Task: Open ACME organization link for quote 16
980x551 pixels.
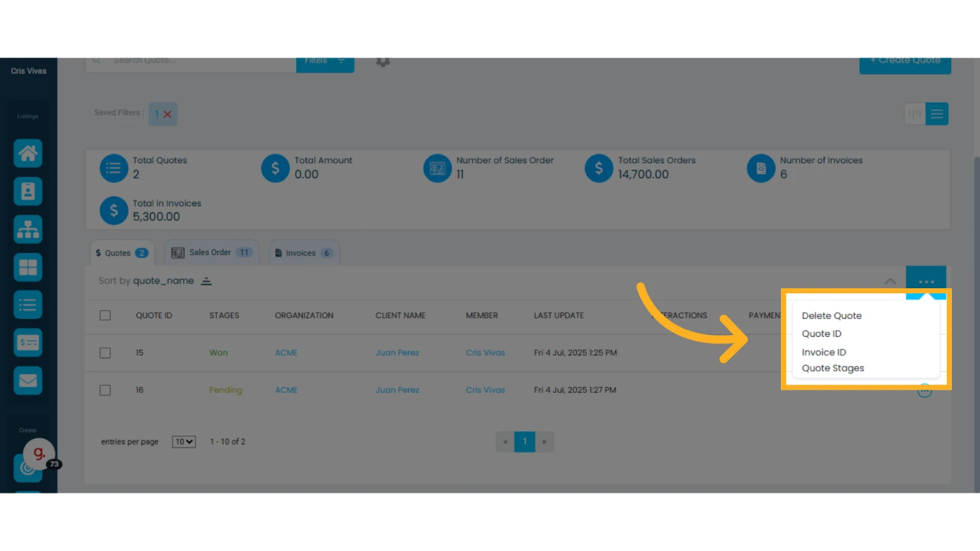Action: tap(286, 390)
